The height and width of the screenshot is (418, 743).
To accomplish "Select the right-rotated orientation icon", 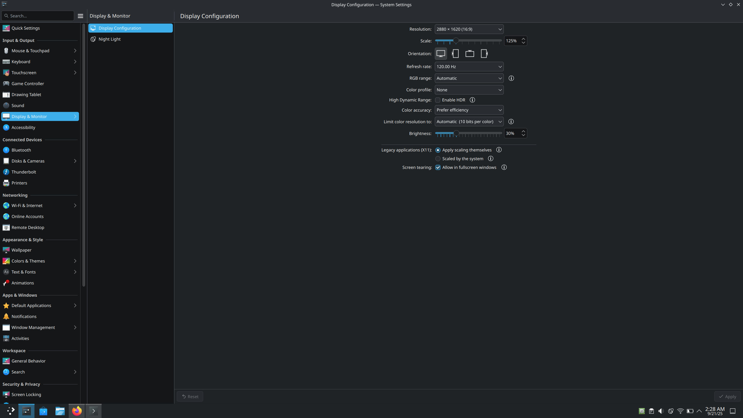I will tap(484, 54).
